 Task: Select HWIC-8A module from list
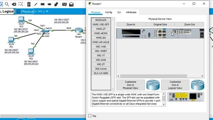click(101, 38)
